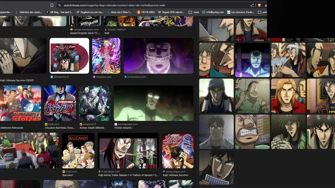The height and width of the screenshot is (188, 335).
Task: Click the anisearch.fr source favicon
Action: click(x=81, y=124)
